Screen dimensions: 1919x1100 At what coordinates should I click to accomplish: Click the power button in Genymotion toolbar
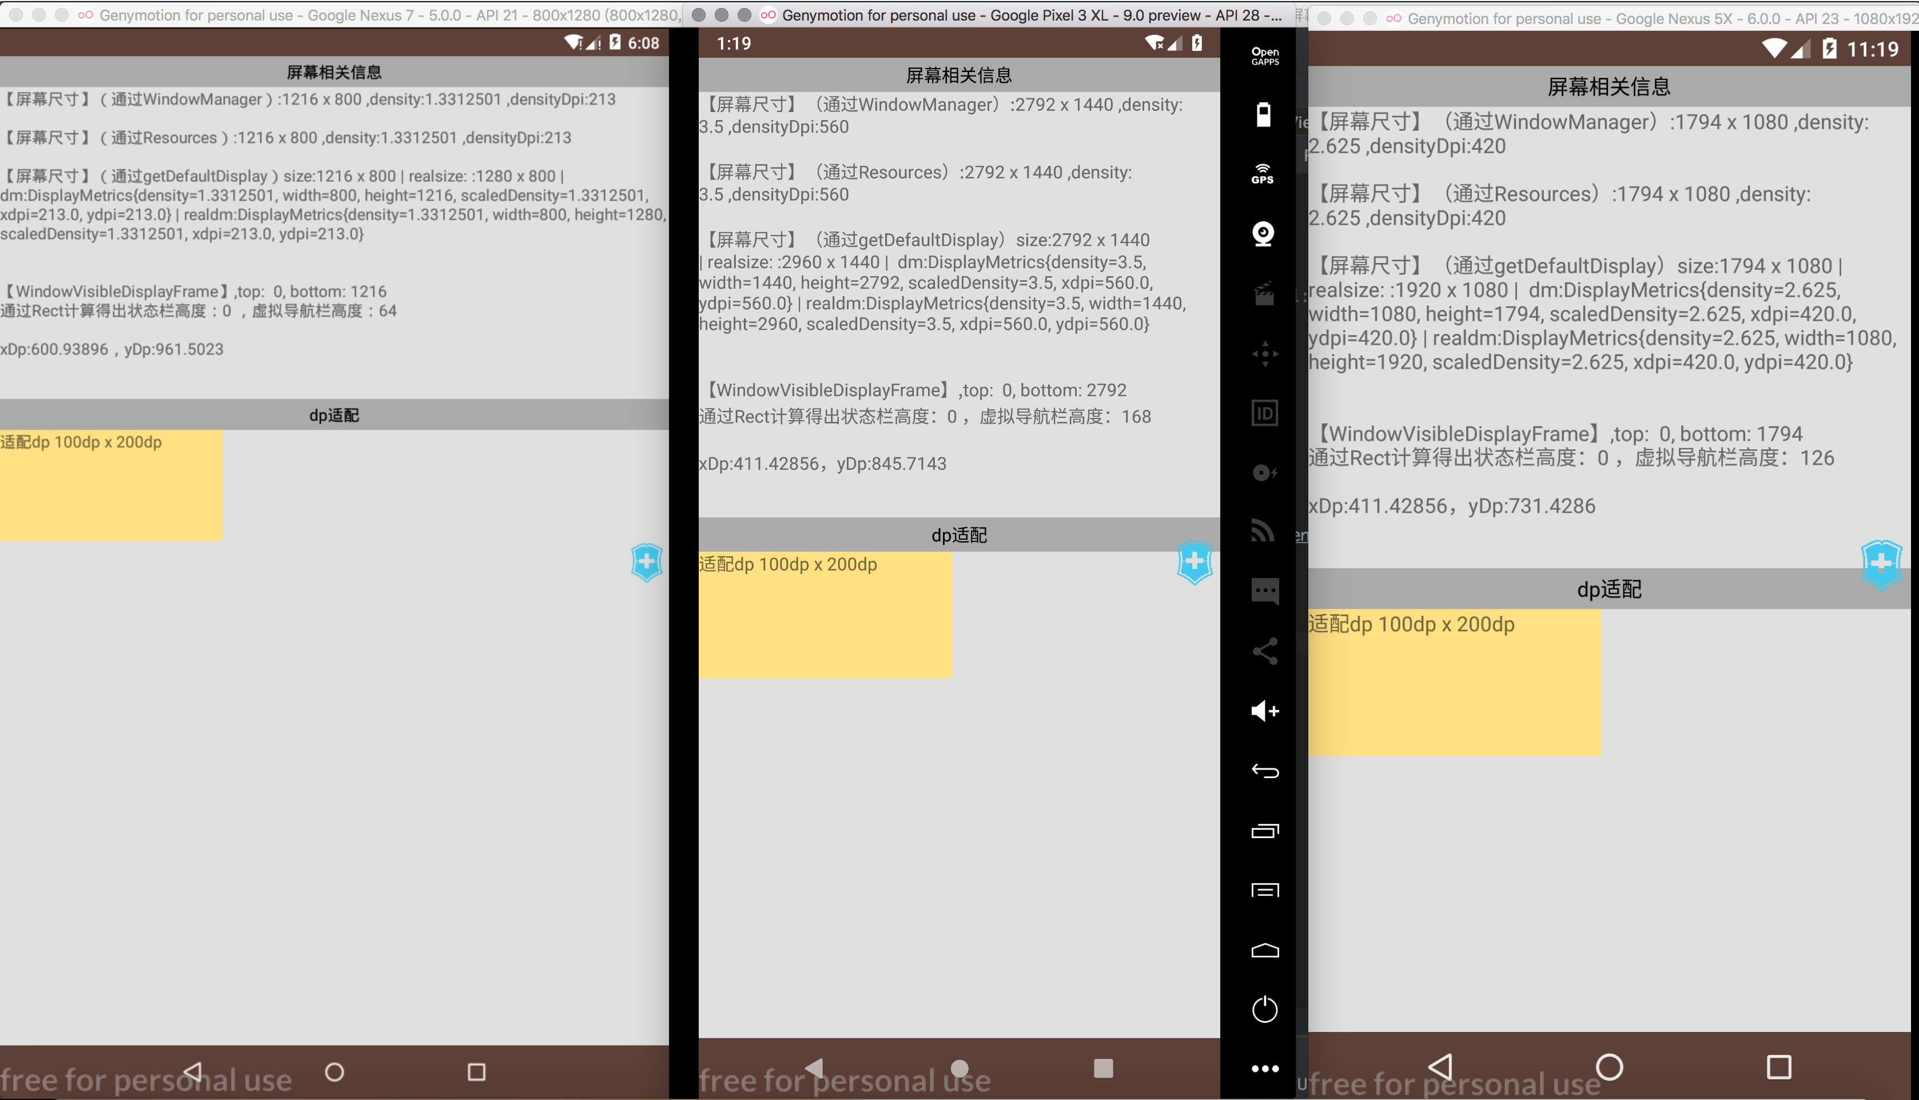coord(1265,1009)
